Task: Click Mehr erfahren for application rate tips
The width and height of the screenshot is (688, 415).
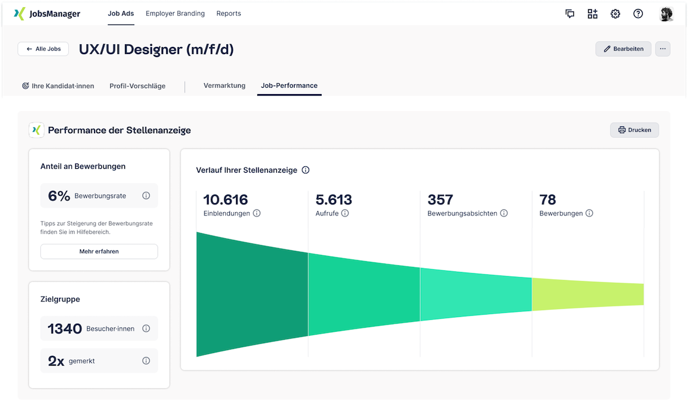Action: pos(99,251)
